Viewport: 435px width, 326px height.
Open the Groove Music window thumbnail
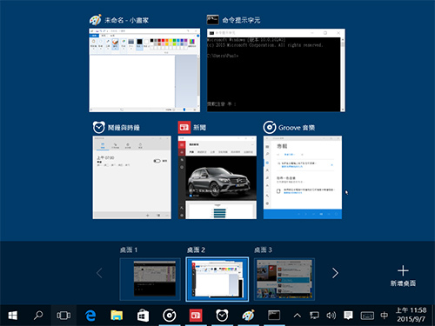tap(303, 177)
